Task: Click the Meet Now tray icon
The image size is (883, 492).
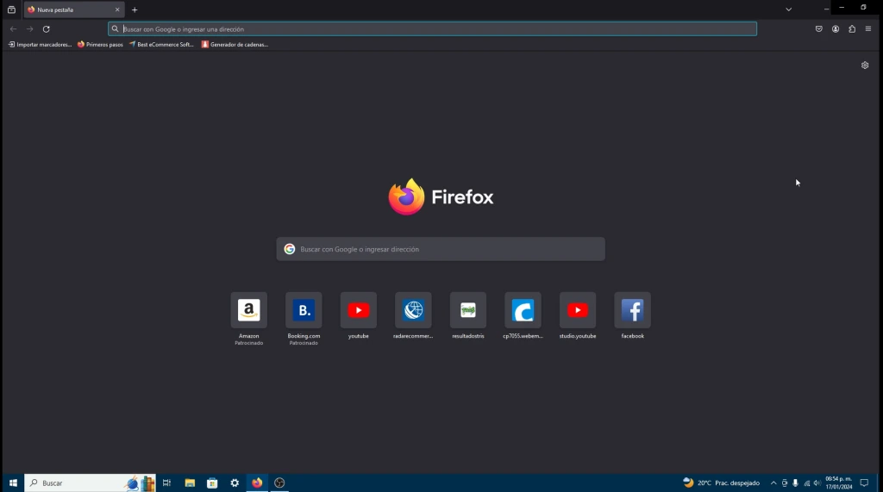Action: [785, 483]
